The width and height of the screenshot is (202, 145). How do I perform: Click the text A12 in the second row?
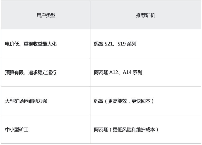(114, 72)
